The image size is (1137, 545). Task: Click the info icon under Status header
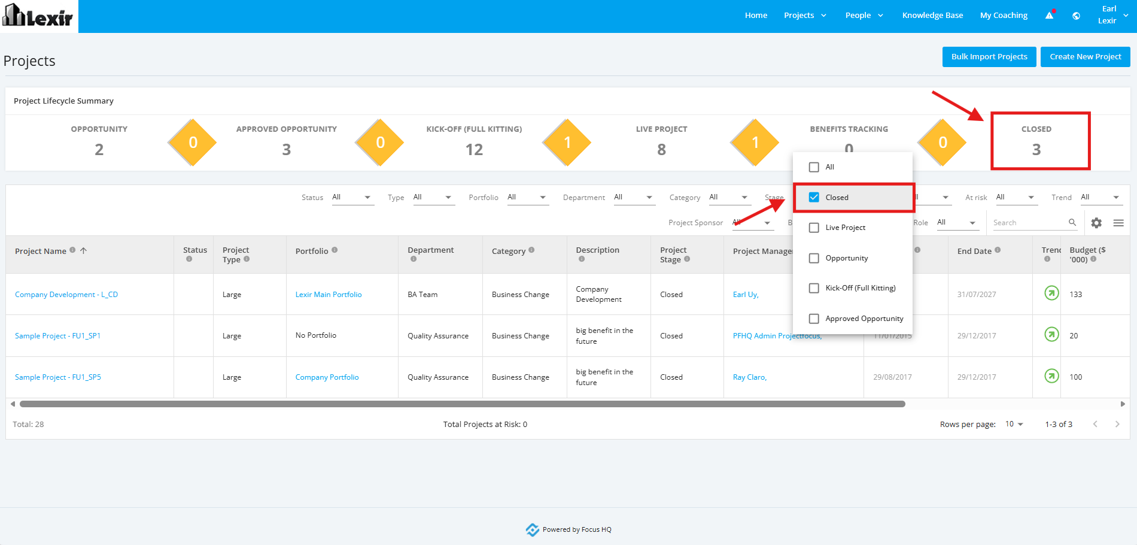(189, 259)
